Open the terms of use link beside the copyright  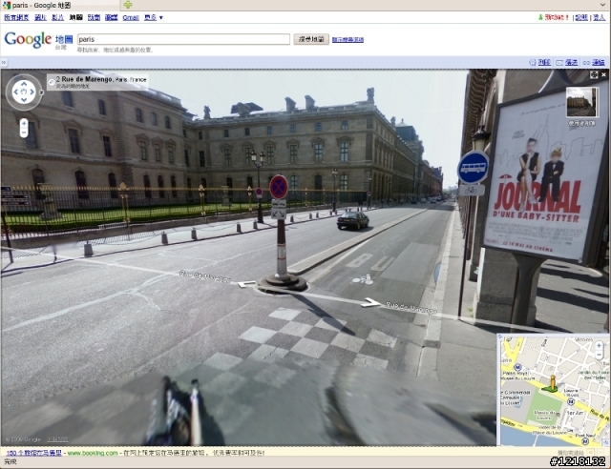[x=57, y=439]
